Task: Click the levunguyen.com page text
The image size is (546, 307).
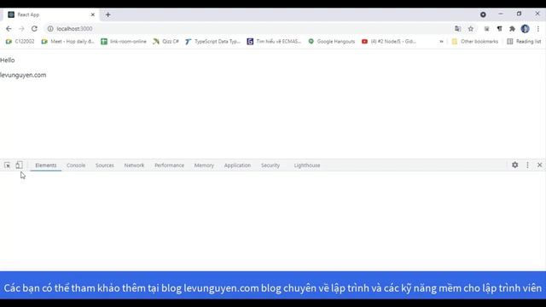Action: tap(23, 75)
